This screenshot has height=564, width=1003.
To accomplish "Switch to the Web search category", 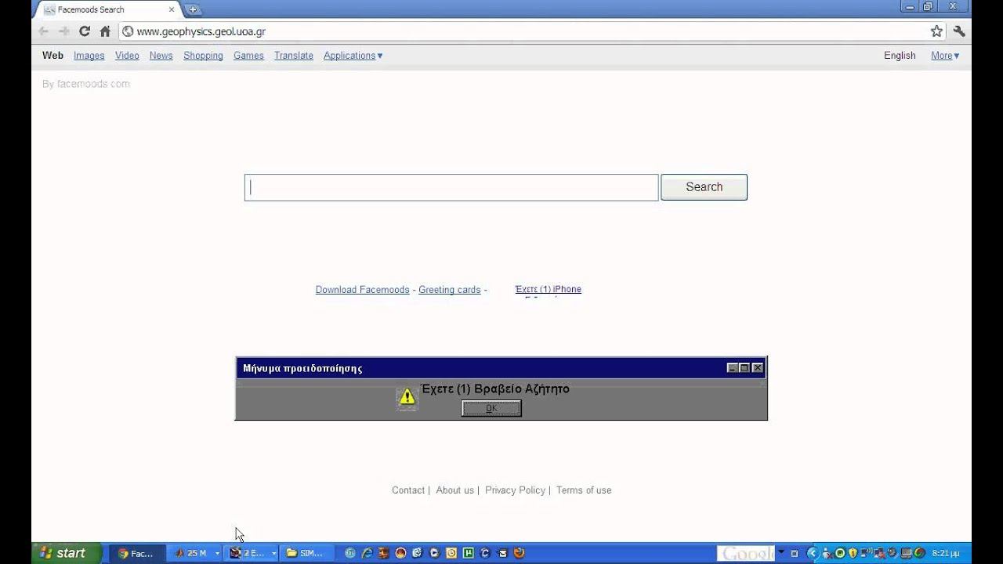I will pos(53,56).
